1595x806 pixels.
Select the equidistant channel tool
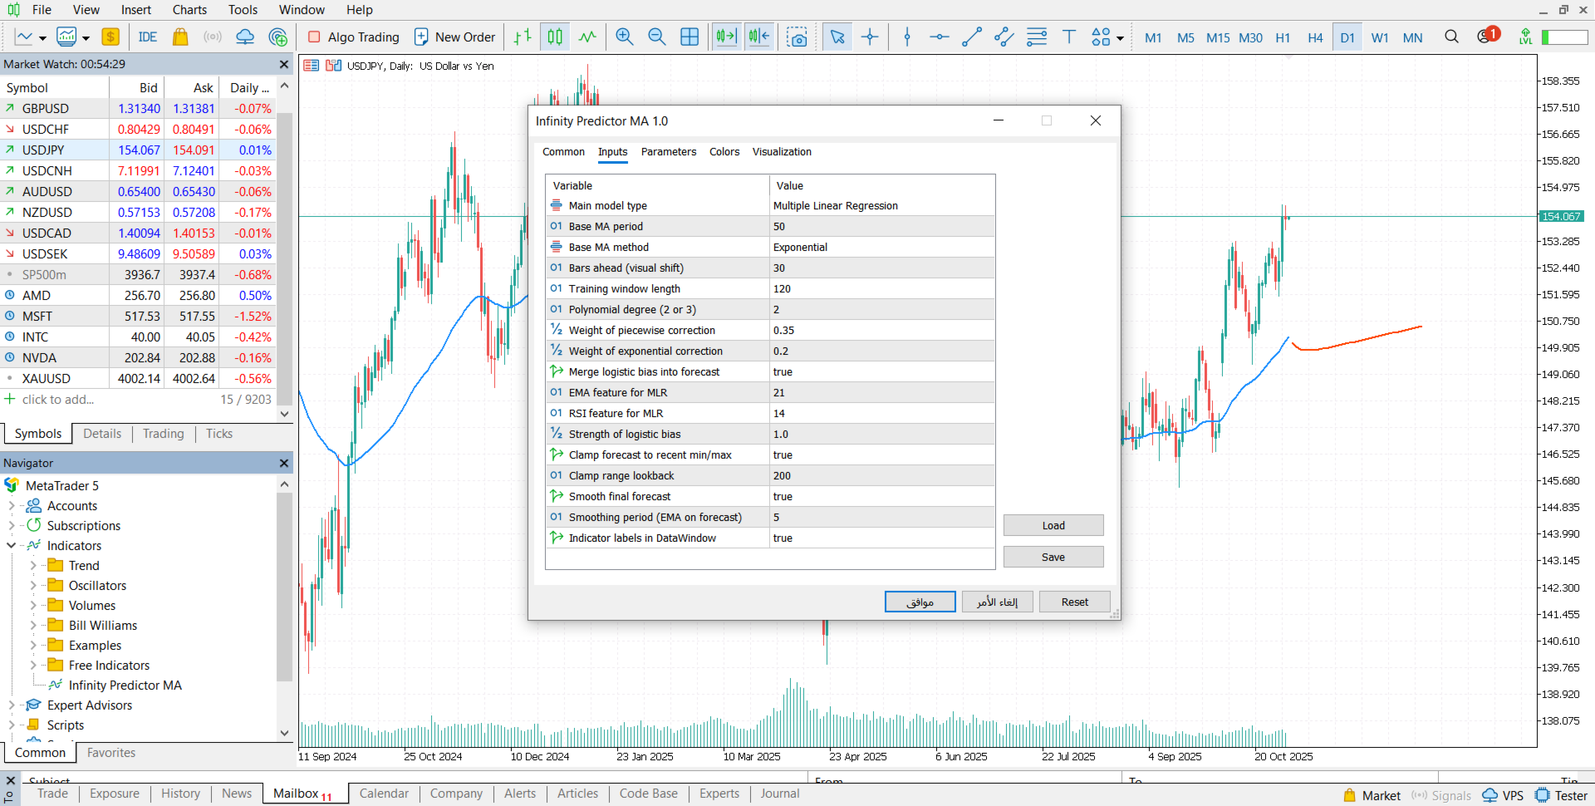[1004, 37]
